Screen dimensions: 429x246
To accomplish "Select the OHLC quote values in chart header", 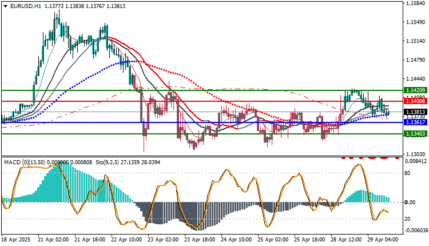I will (85, 6).
